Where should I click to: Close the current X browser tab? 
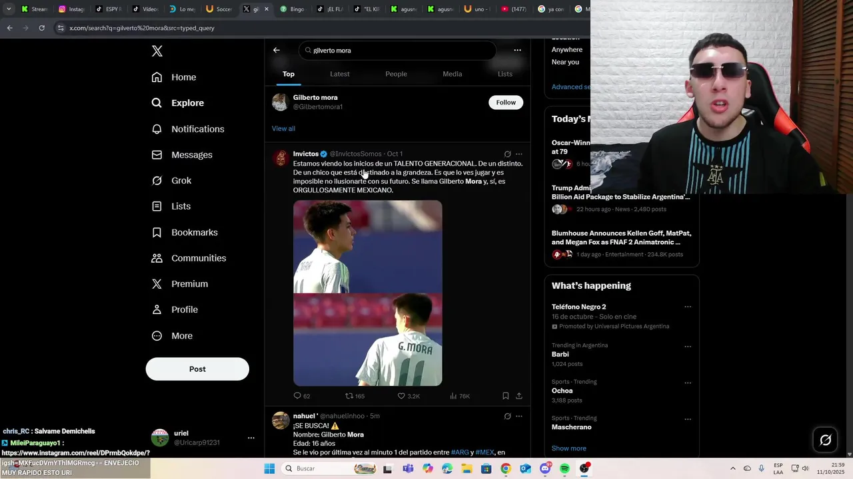point(267,9)
